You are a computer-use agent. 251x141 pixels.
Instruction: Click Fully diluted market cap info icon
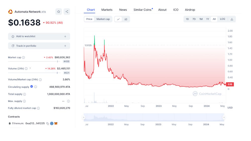coord(38,108)
